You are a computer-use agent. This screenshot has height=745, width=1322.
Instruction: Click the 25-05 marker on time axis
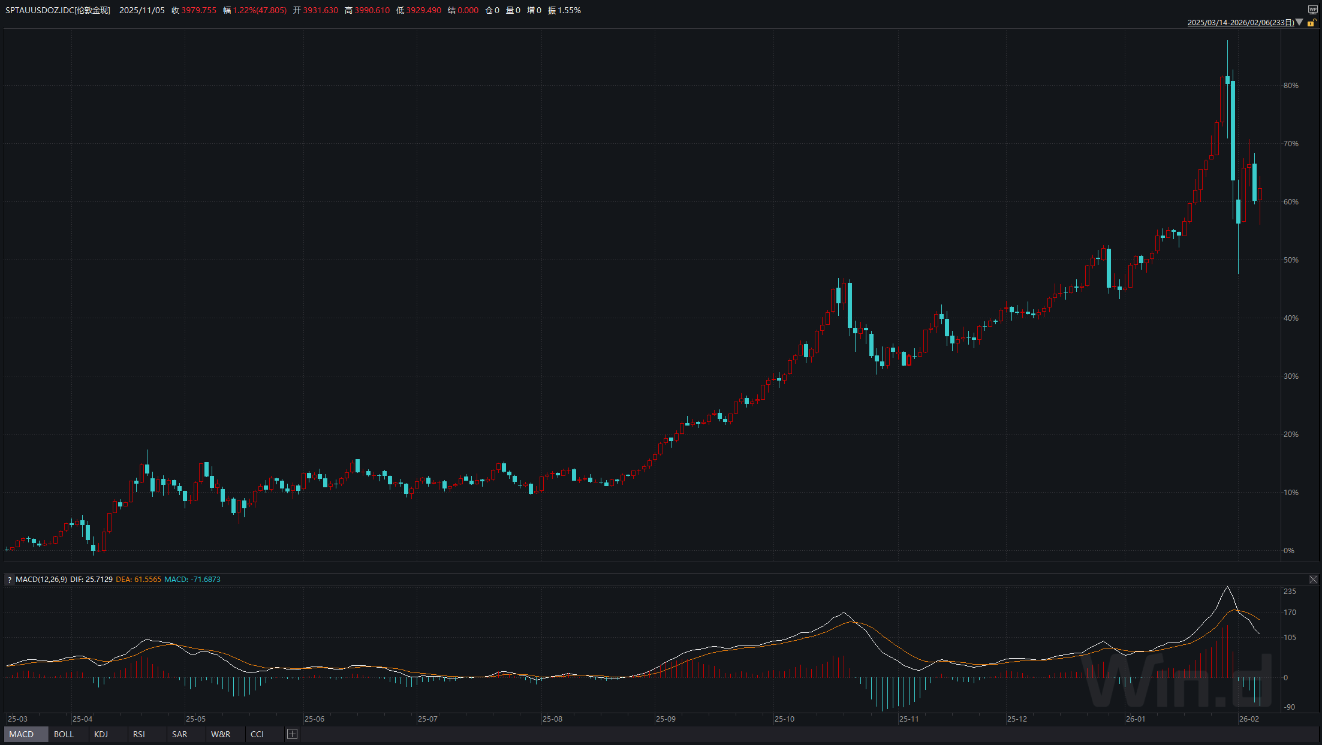pos(195,719)
